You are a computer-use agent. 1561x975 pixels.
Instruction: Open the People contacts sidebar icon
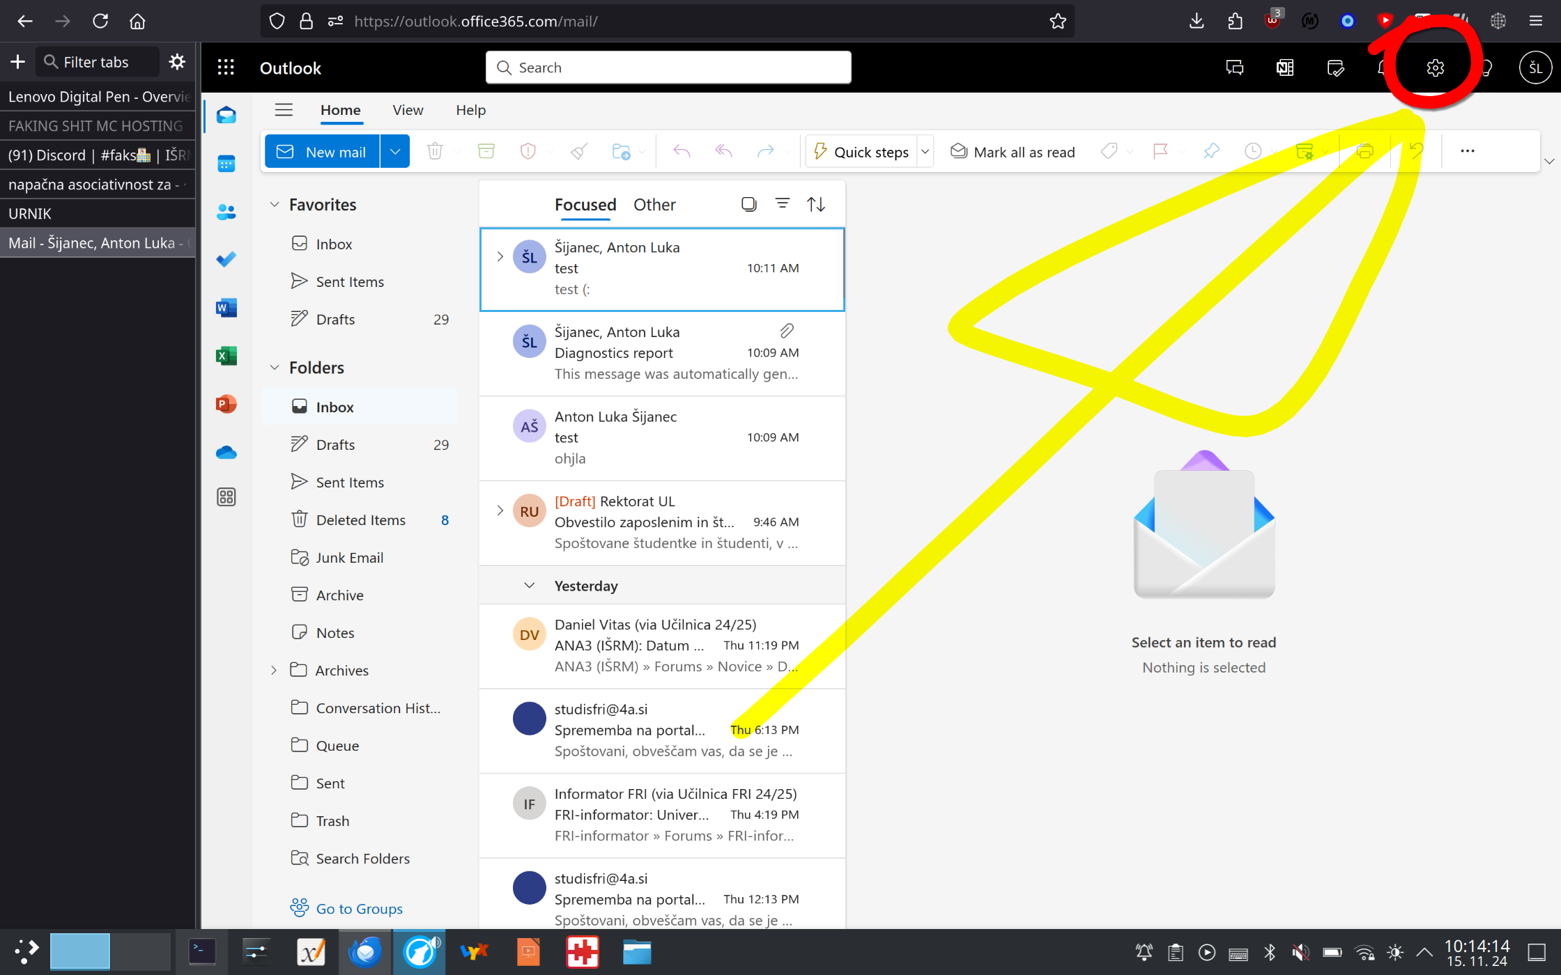pos(226,212)
